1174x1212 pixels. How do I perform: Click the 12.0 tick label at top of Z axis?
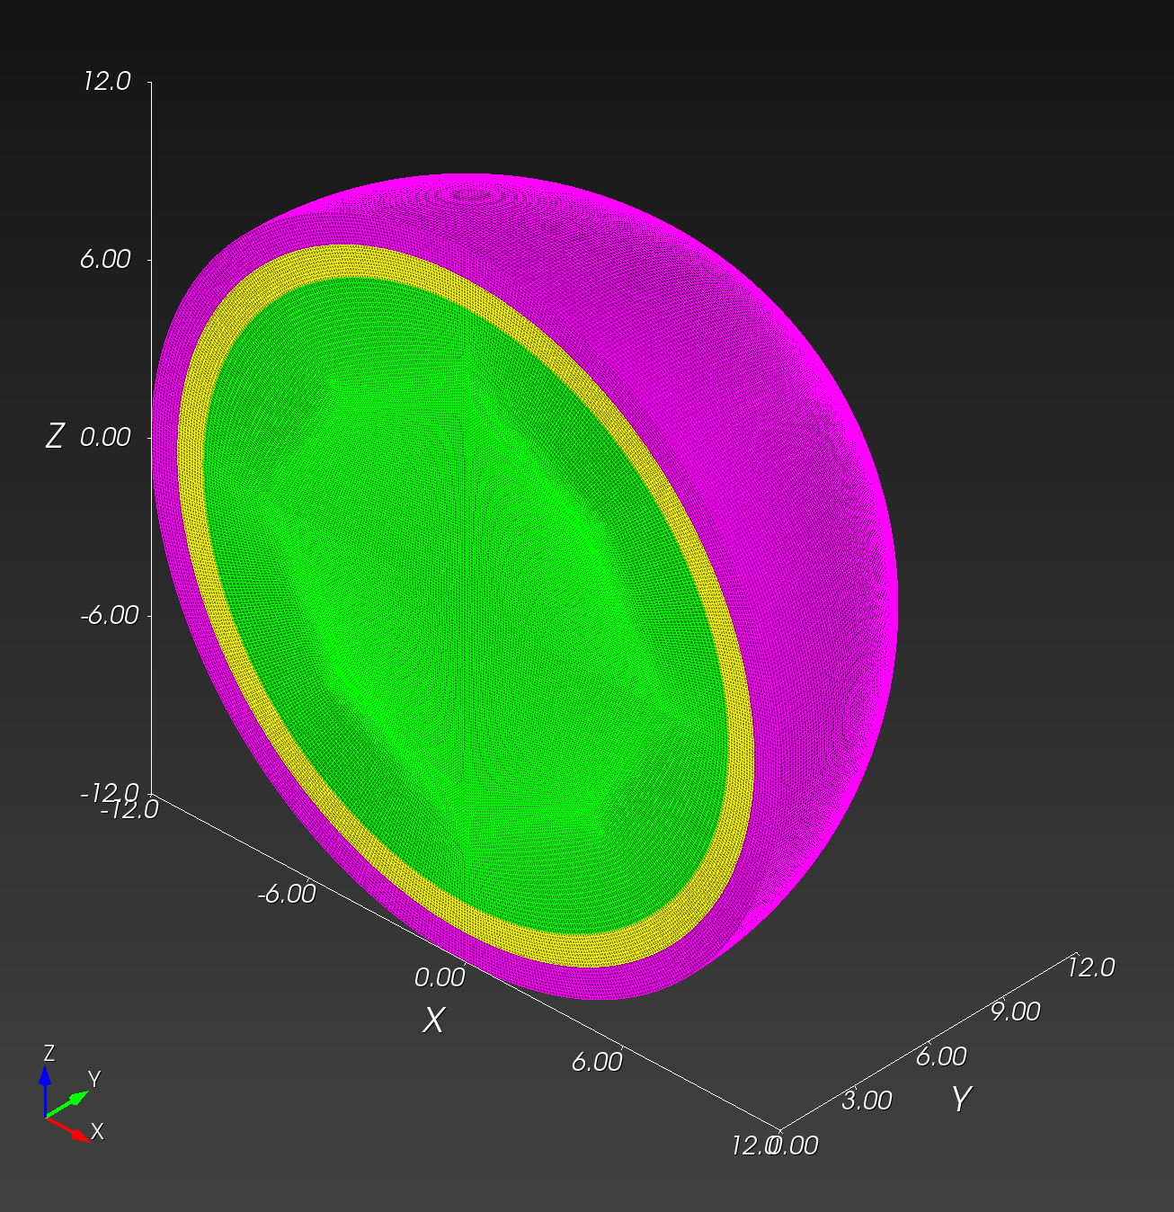[106, 81]
